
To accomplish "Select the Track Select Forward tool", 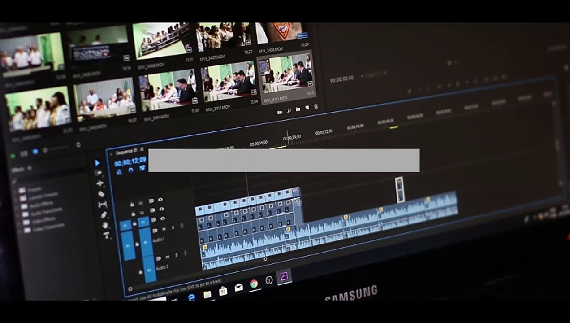I will 99,173.
